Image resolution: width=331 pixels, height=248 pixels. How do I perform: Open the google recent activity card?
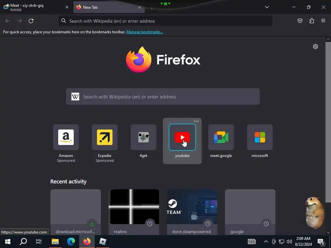pos(250,212)
